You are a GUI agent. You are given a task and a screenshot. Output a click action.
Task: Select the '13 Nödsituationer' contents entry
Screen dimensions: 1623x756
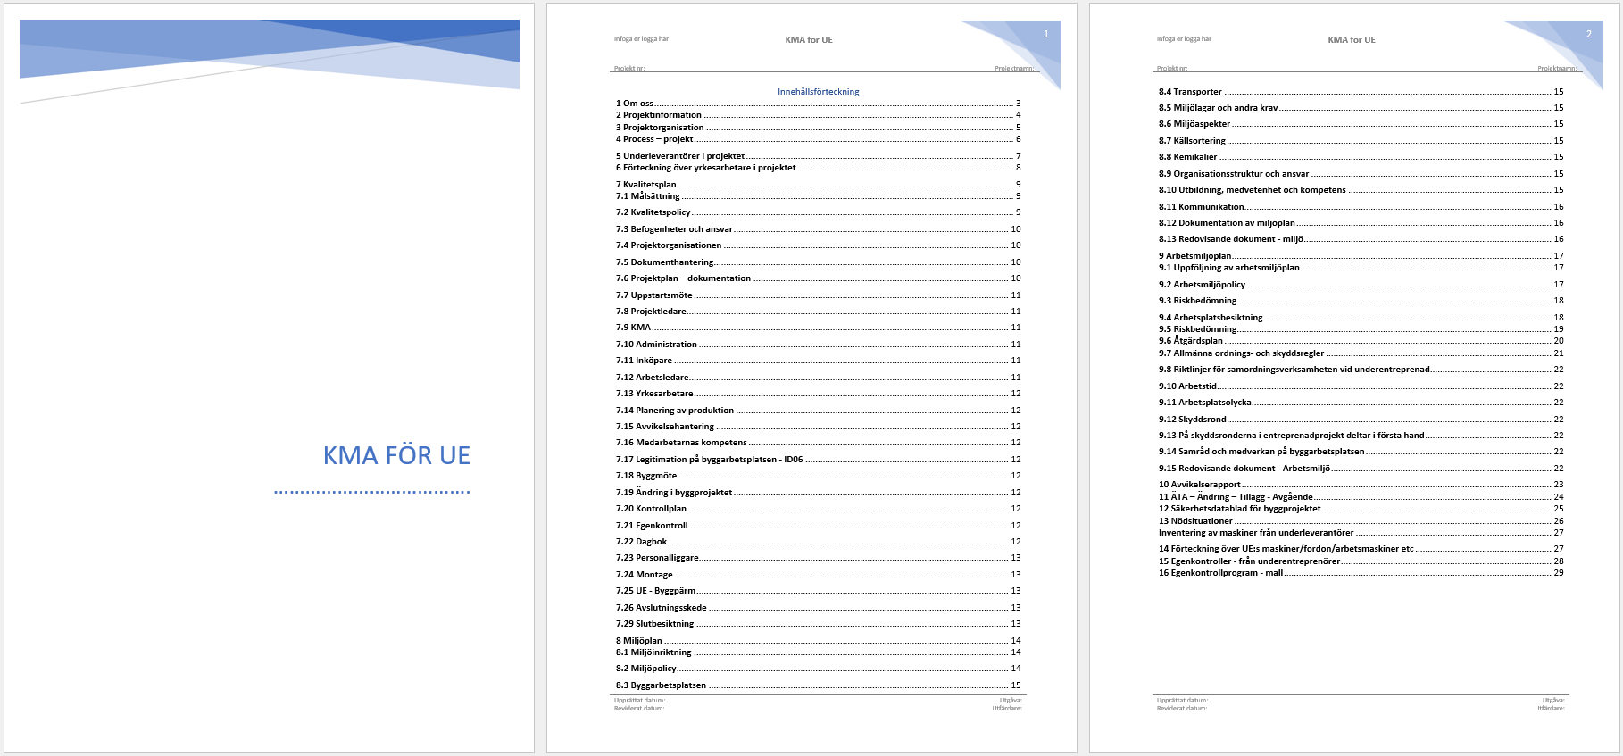1195,521
